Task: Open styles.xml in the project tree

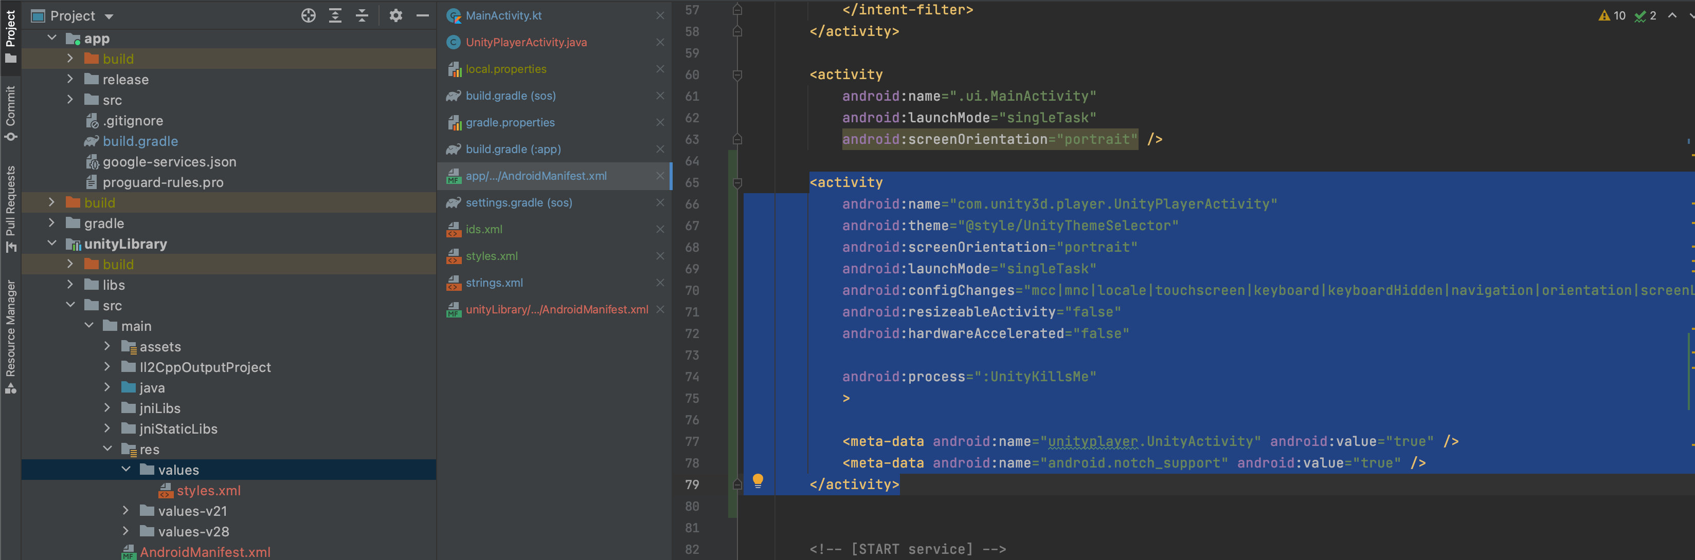Action: pyautogui.click(x=208, y=490)
